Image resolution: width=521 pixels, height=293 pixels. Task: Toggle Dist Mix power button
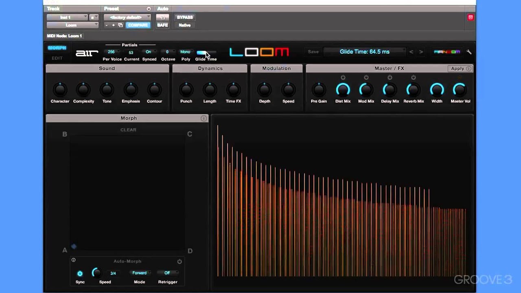[x=343, y=77]
